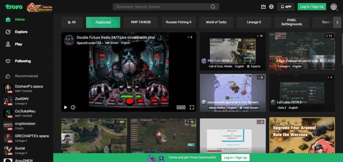This screenshot has height=162, width=343.
Task: Toggle the stream mute speaker icon
Action: click(73, 107)
